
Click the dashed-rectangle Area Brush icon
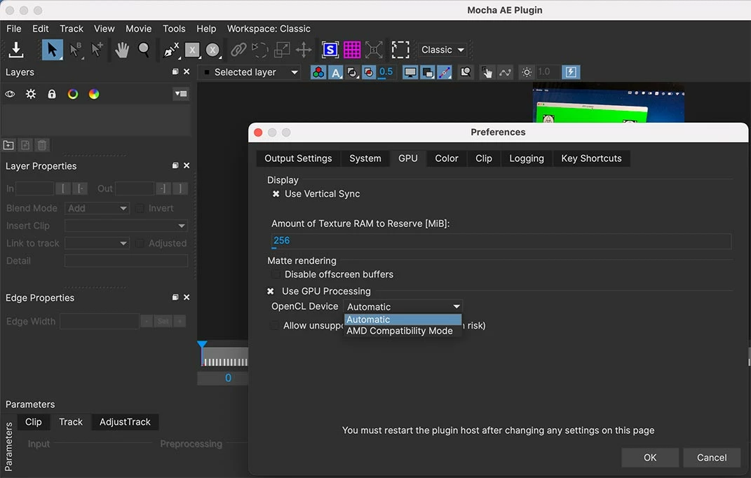[x=400, y=49]
